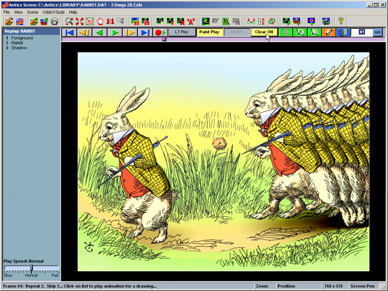
Task: Click the colour picture with green arrow icon
Action: point(297,22)
